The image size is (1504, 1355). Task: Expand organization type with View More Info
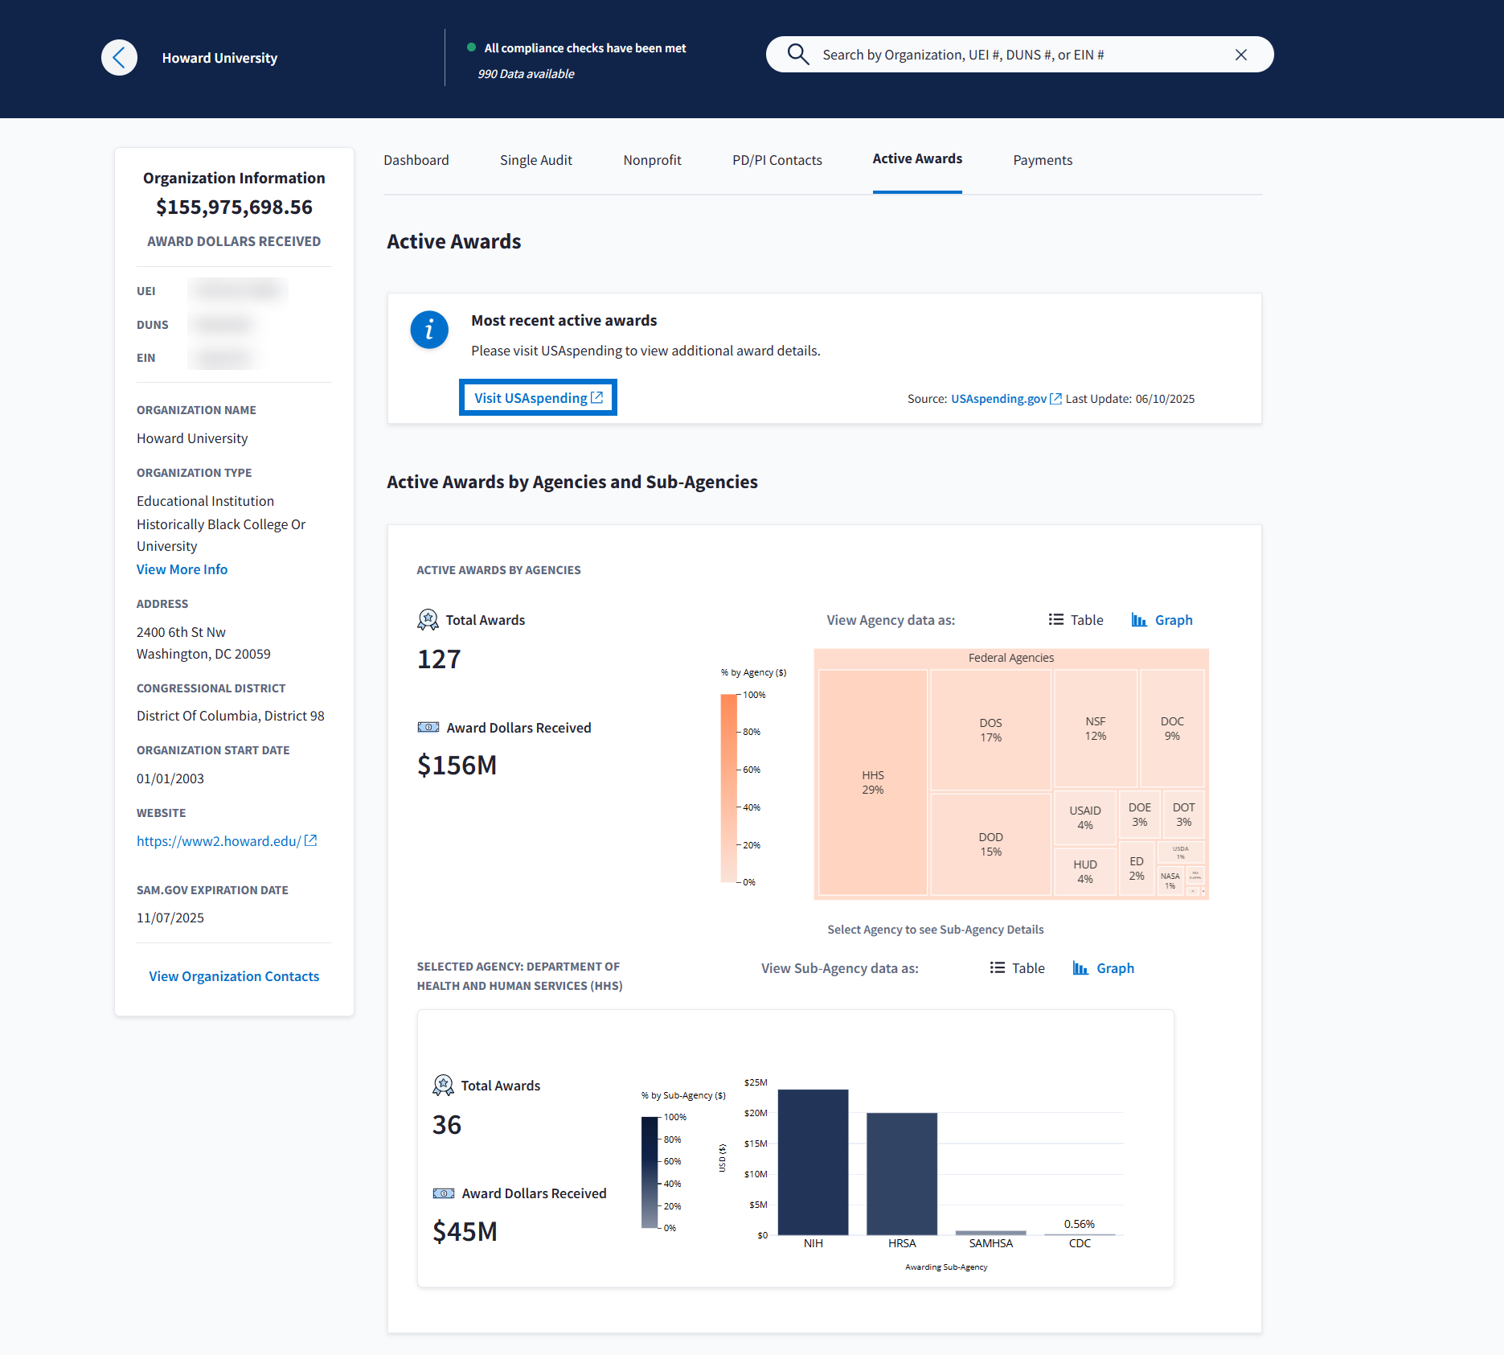(x=182, y=569)
